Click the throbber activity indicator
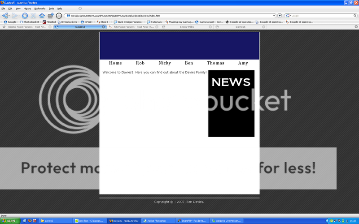Viewport: 359px width, 224px height. pyautogui.click(x=80, y=8)
